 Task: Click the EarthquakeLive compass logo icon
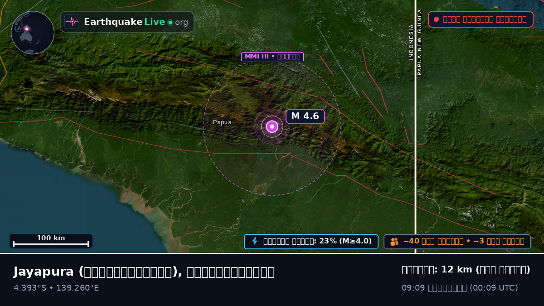click(x=72, y=22)
